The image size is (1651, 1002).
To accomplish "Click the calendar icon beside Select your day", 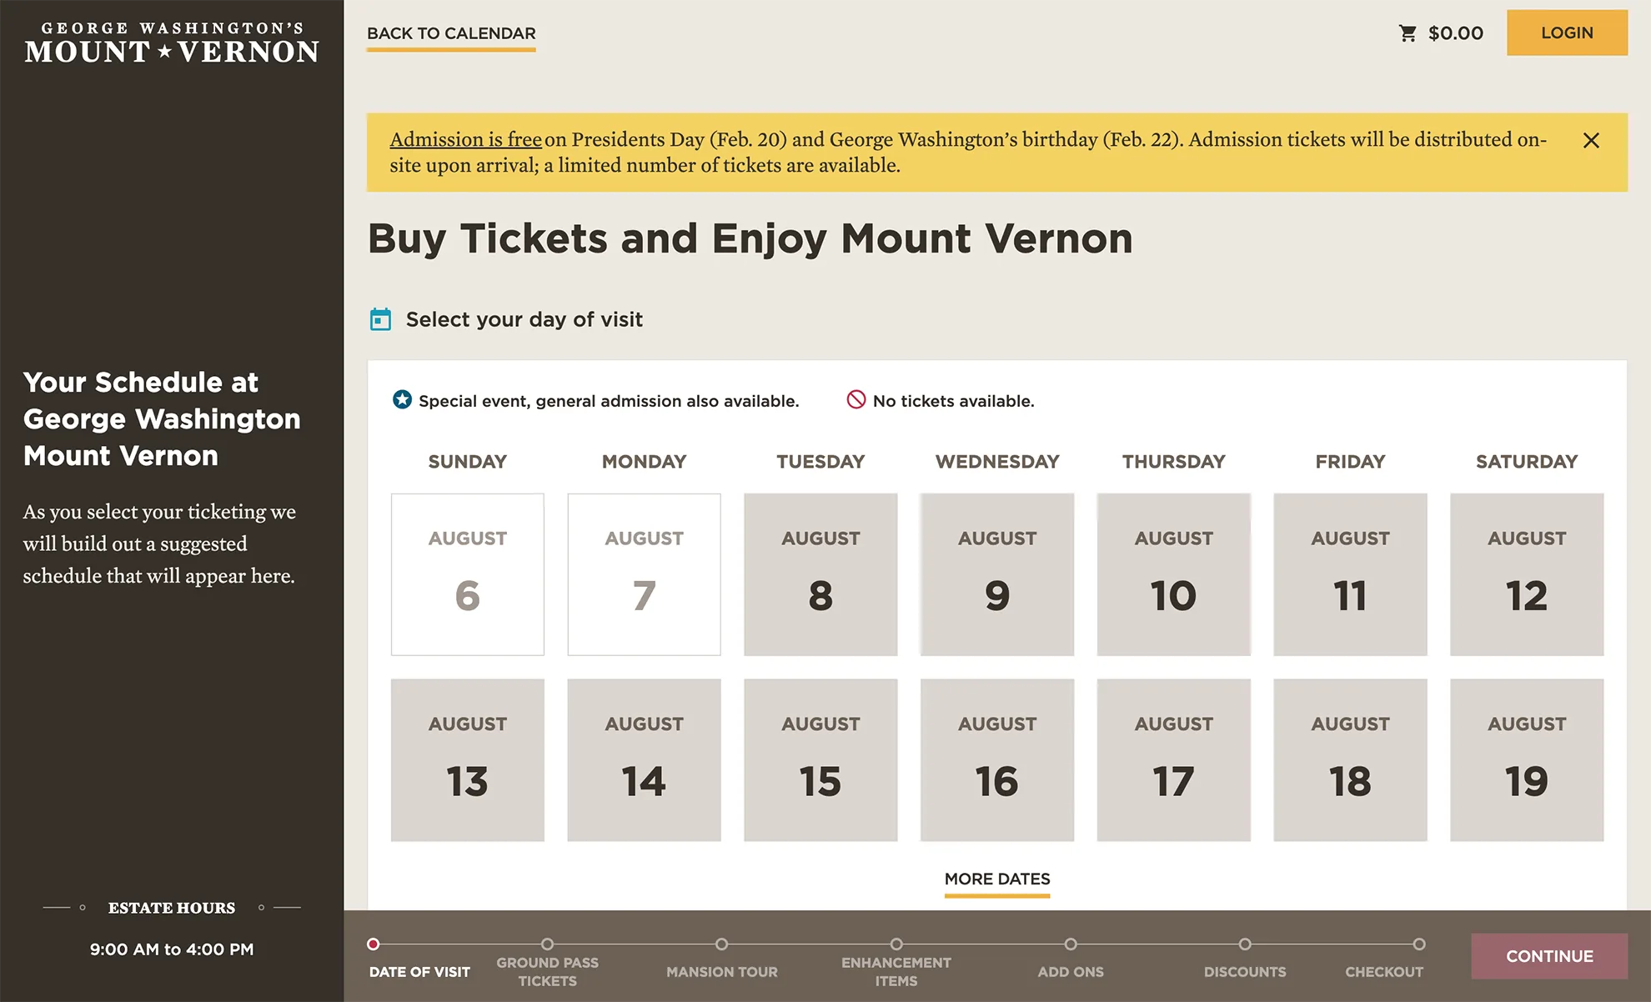I will click(x=380, y=319).
